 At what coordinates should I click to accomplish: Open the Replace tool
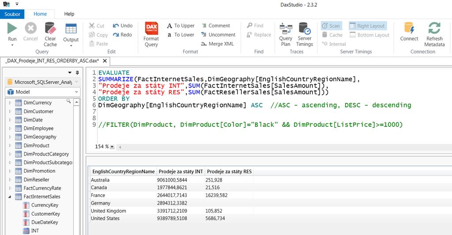click(259, 34)
